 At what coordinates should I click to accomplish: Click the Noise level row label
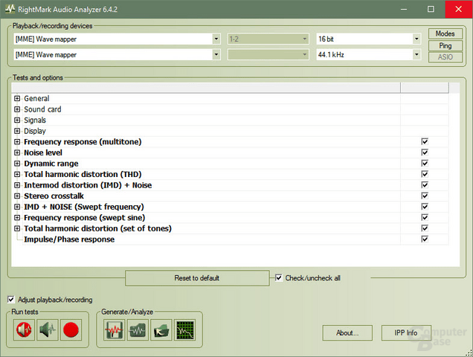point(43,152)
